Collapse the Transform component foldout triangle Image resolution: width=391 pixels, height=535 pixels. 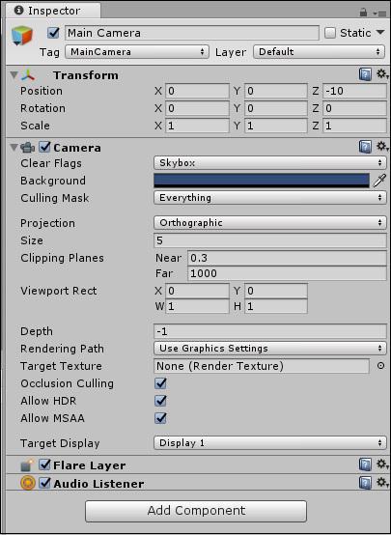[14, 75]
